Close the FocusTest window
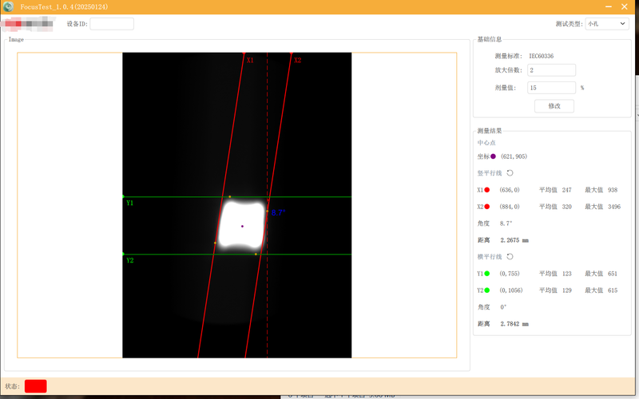The image size is (639, 399). point(625,6)
